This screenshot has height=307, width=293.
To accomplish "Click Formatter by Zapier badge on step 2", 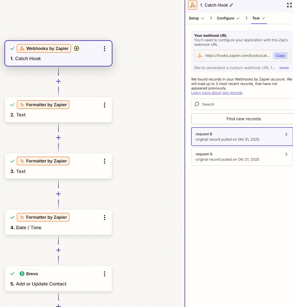I will pyautogui.click(x=43, y=105).
